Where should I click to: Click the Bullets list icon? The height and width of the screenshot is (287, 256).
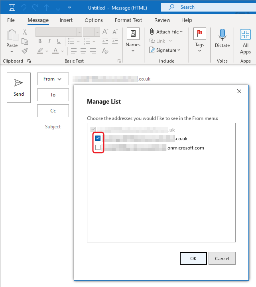(71, 41)
